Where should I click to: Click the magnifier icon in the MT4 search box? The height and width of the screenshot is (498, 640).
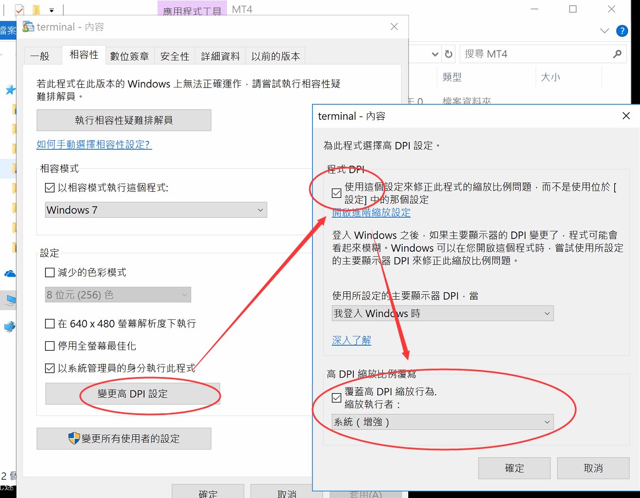(617, 54)
